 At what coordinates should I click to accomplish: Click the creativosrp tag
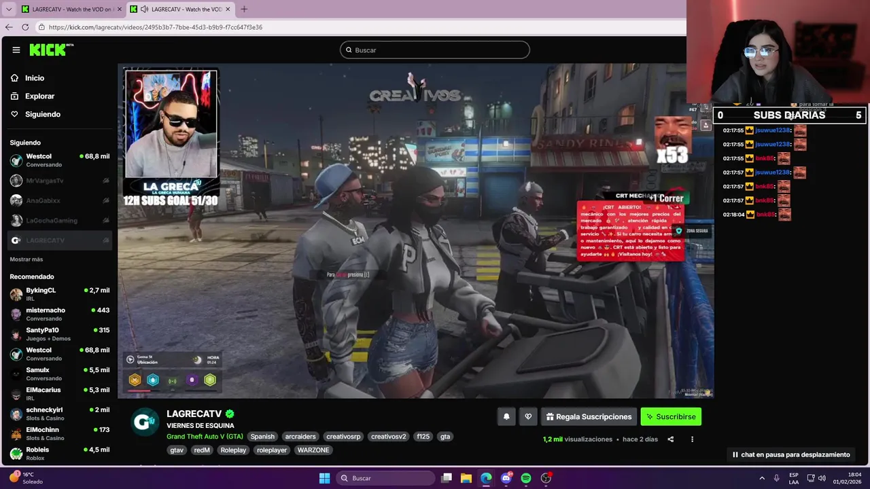(x=343, y=437)
